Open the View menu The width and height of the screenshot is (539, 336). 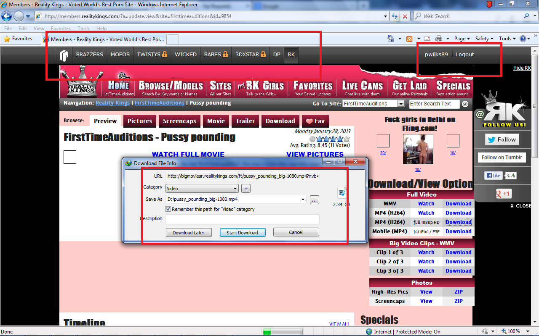39,29
